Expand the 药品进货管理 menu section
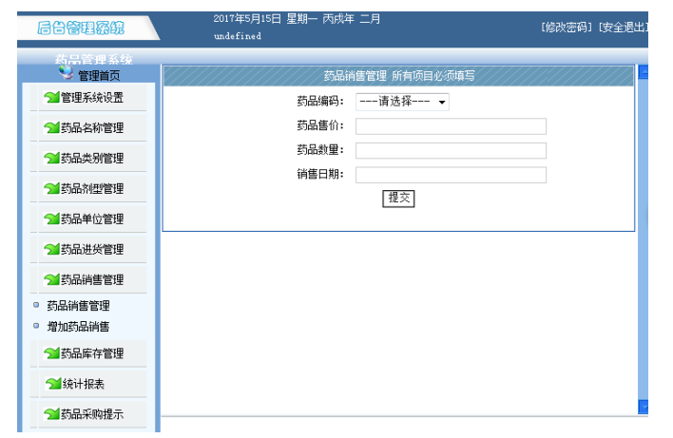Screen dimensions: 673x438 92,249
